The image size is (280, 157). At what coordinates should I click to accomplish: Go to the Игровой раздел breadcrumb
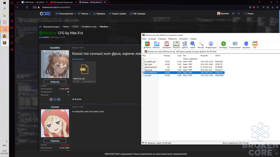pyautogui.click(x=51, y=26)
